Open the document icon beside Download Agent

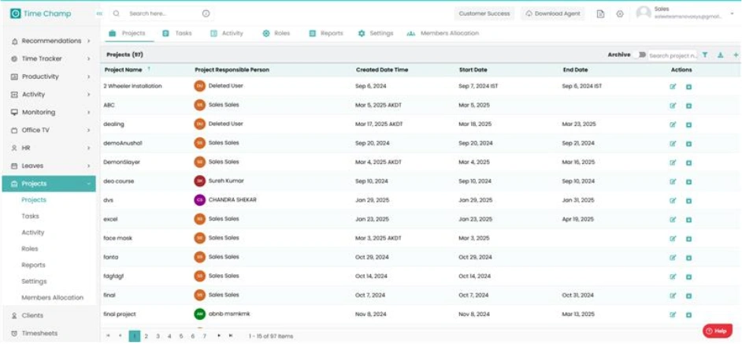click(x=601, y=13)
